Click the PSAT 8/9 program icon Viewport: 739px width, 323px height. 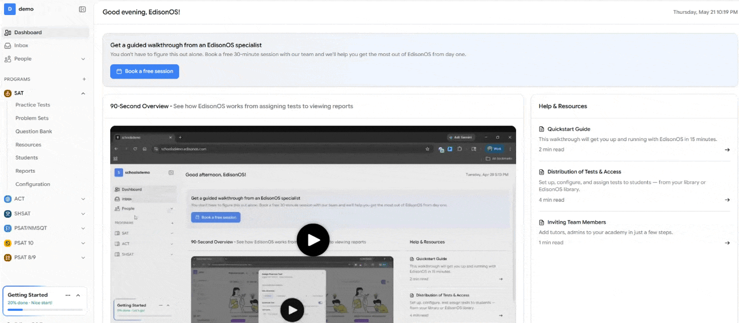click(x=8, y=258)
